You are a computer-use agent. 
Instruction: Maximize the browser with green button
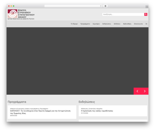tap(14, 6)
